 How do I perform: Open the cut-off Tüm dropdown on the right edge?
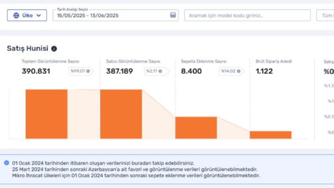[325, 15]
